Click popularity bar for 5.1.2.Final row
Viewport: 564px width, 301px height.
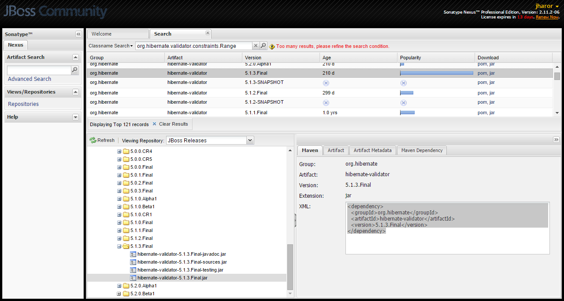(407, 93)
